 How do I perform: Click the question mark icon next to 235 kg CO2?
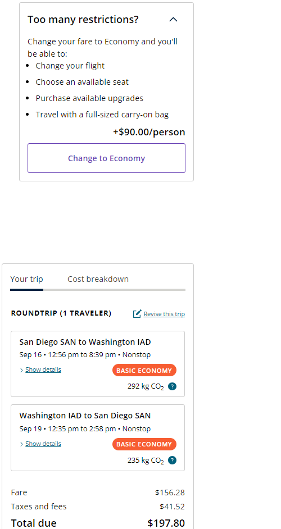tap(172, 460)
